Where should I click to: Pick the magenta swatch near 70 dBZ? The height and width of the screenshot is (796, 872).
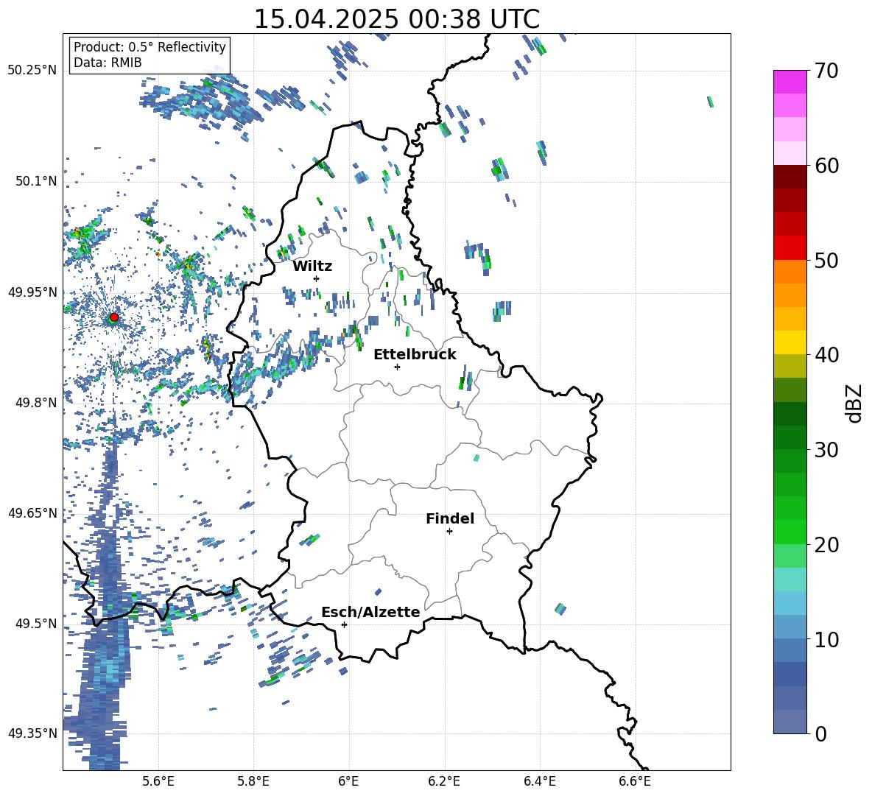pyautogui.click(x=790, y=82)
